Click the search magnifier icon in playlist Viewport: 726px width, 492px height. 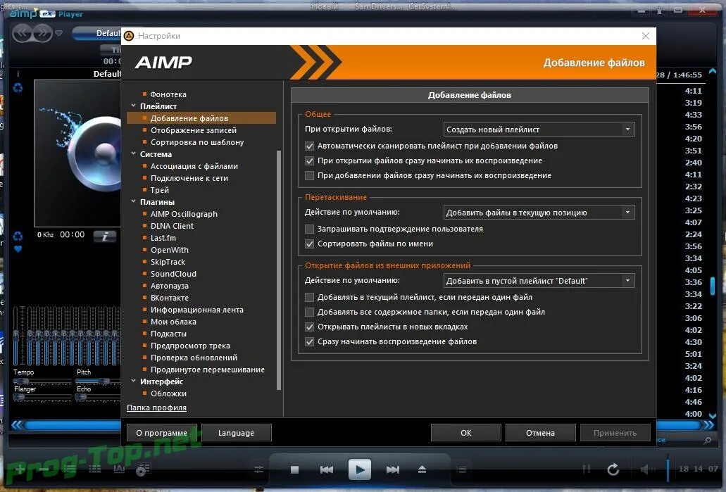[x=707, y=440]
